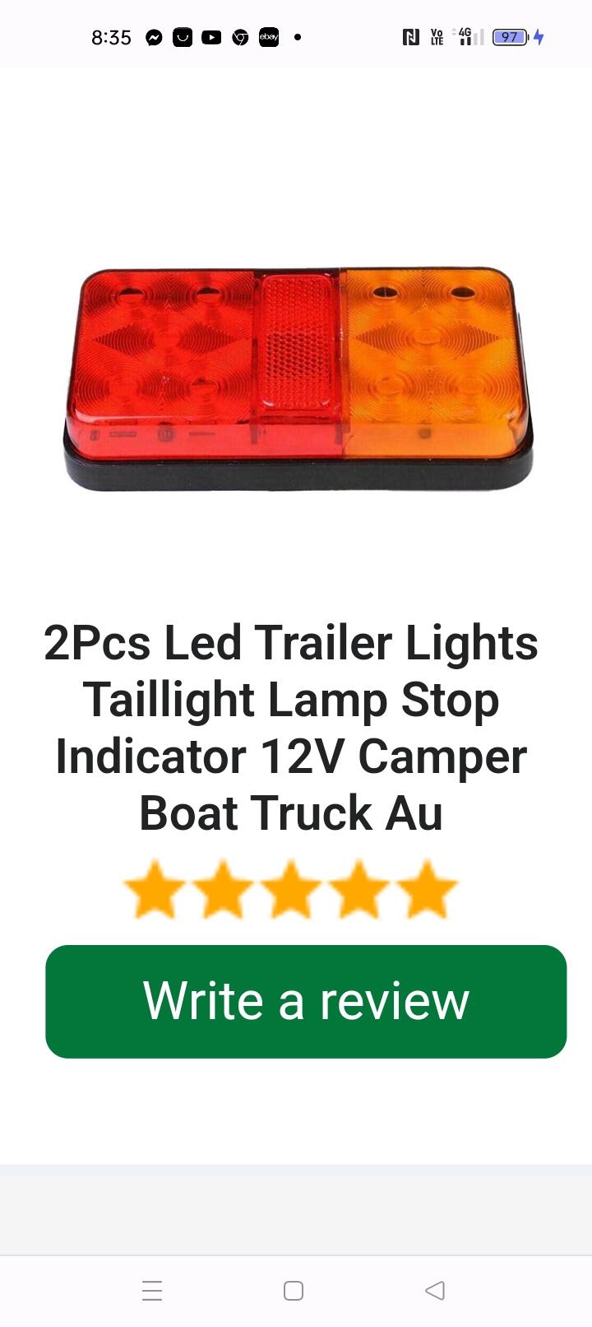Select the first rating star
This screenshot has height=1327, width=592.
tap(155, 889)
